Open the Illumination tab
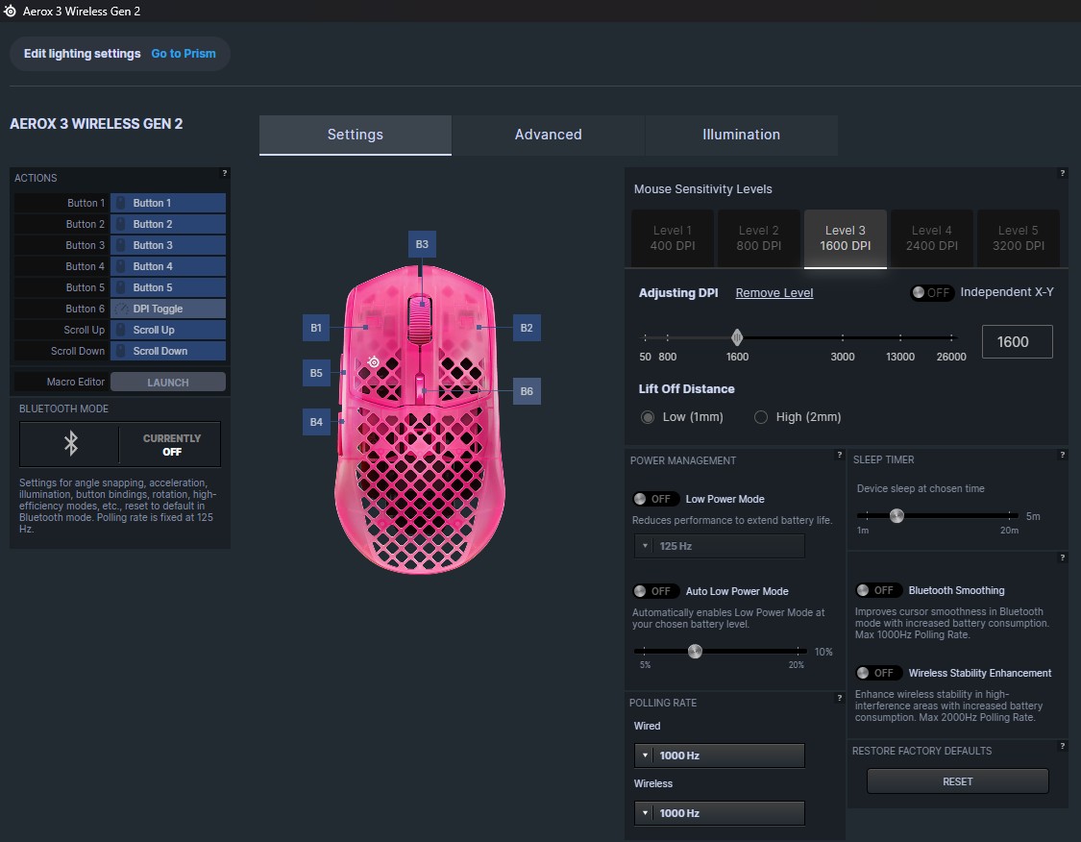The height and width of the screenshot is (842, 1081). (741, 135)
